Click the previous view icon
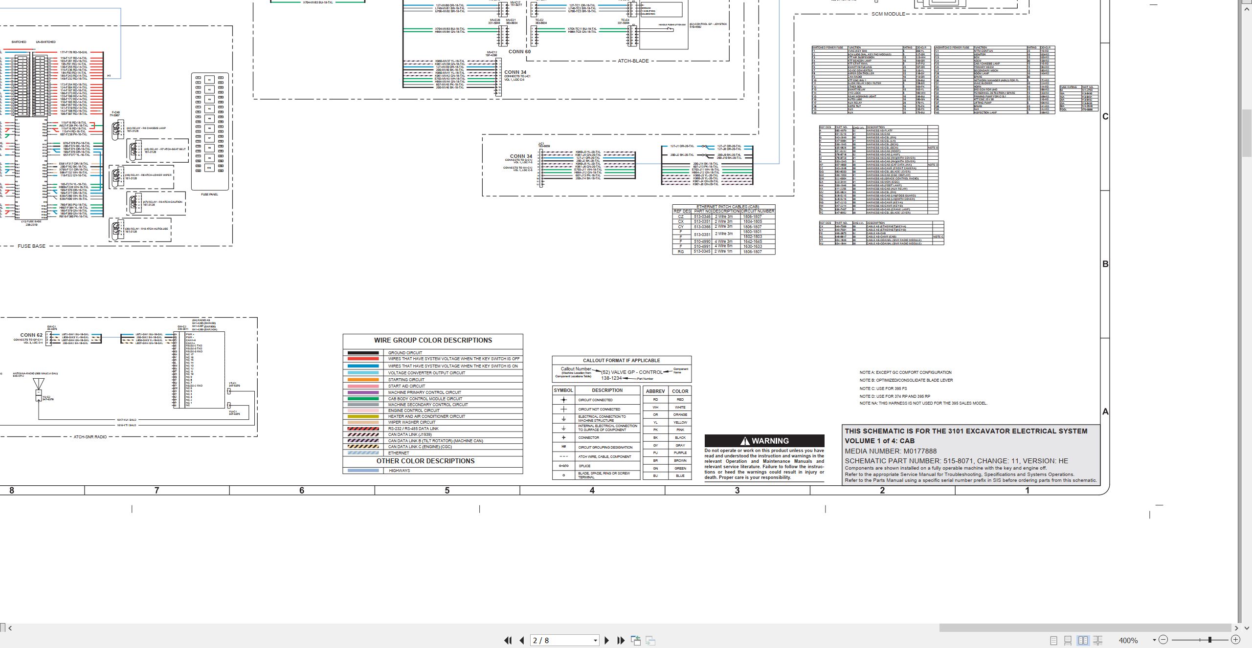This screenshot has height=648, width=1252. click(x=636, y=640)
